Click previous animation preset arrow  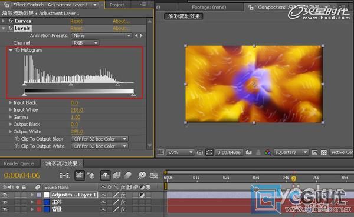click(136, 35)
